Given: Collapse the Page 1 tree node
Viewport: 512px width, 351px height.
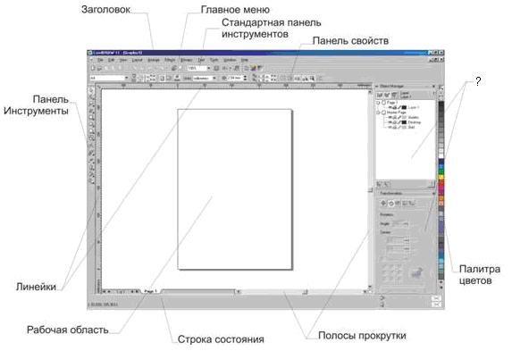Looking at the screenshot, I should click(x=378, y=103).
